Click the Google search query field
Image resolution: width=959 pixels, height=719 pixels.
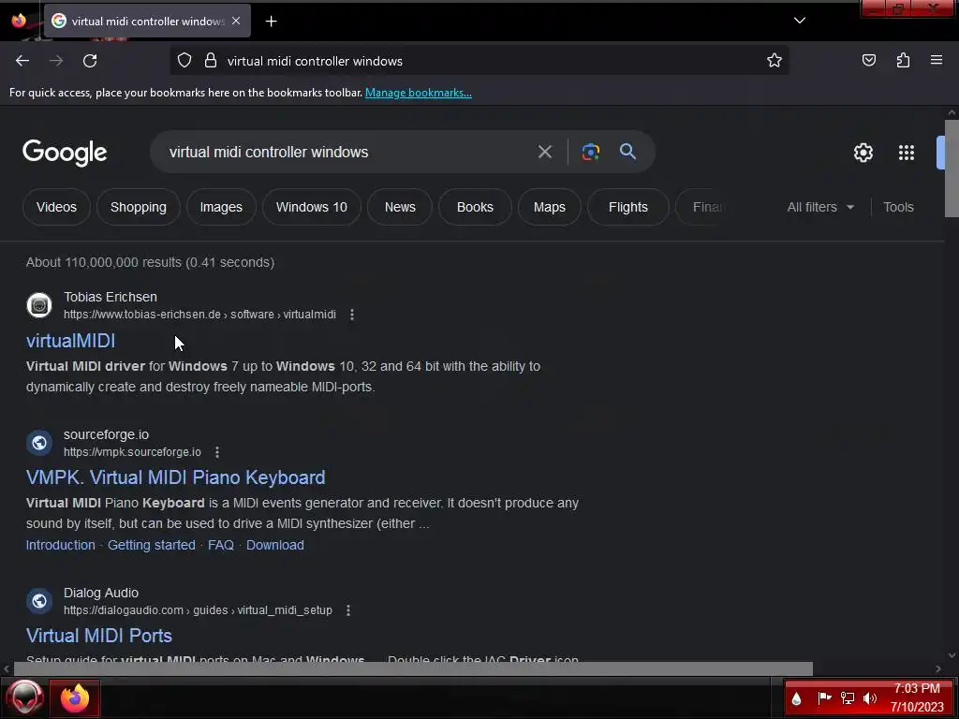[x=343, y=152]
